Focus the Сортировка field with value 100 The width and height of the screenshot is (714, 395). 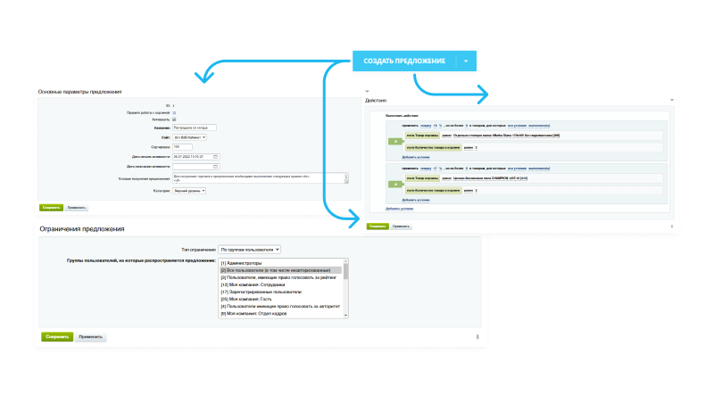pyautogui.click(x=182, y=147)
